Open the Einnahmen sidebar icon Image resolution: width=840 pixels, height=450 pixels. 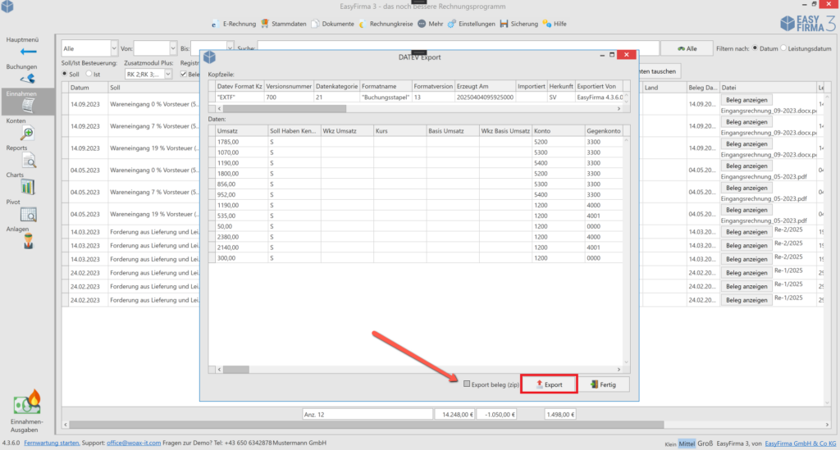click(x=28, y=106)
